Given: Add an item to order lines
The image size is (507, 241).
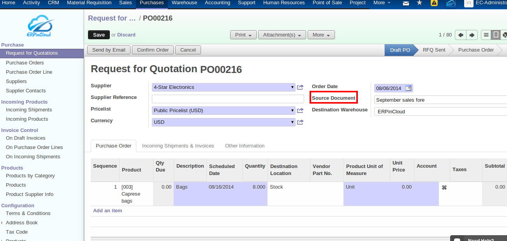Looking at the screenshot, I should coord(107,211).
